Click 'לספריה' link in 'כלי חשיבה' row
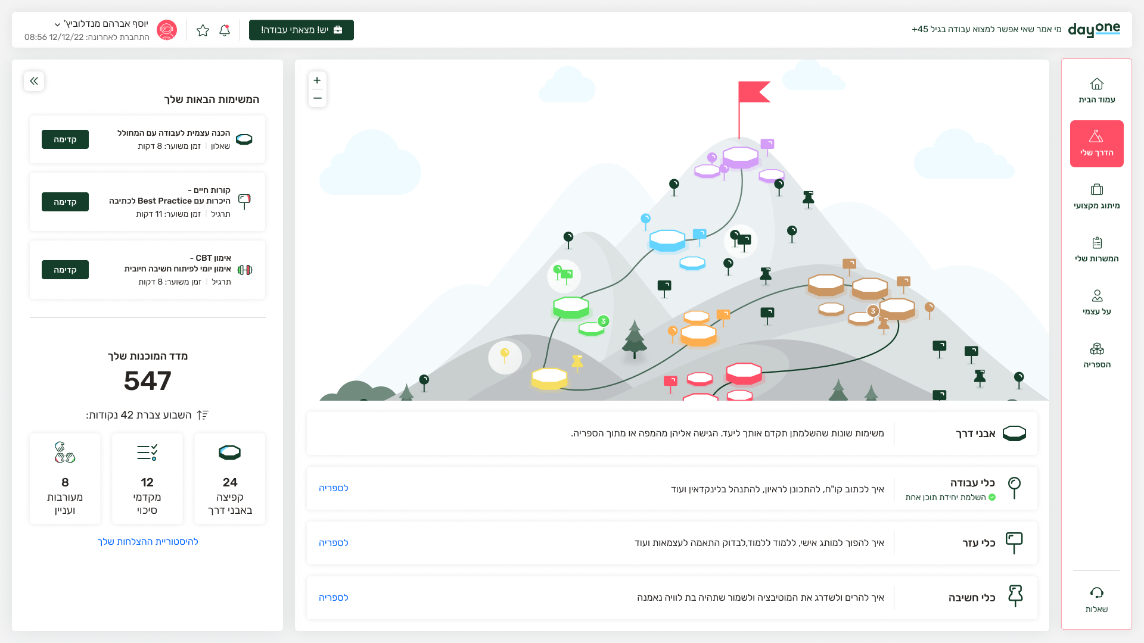The image size is (1144, 643). [334, 598]
